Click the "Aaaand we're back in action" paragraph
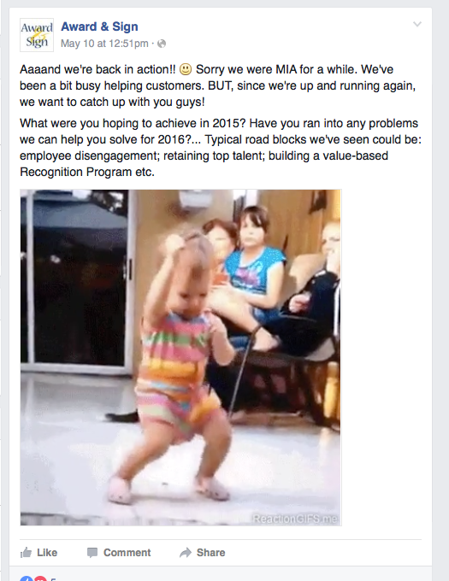Image resolution: width=449 pixels, height=581 pixels. point(217,85)
